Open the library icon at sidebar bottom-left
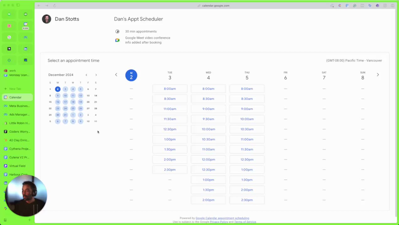The width and height of the screenshot is (399, 225). pos(5,220)
